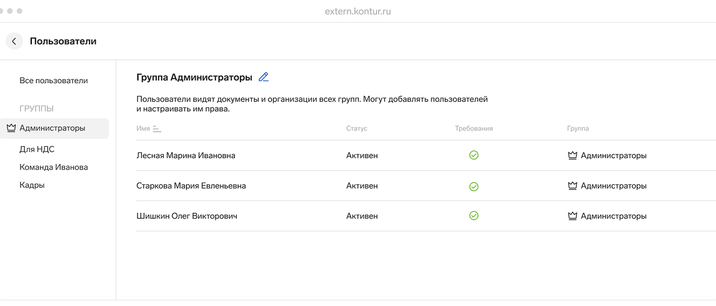Open user Старкова Мария Евленьевна
The width and height of the screenshot is (716, 306).
point(191,186)
